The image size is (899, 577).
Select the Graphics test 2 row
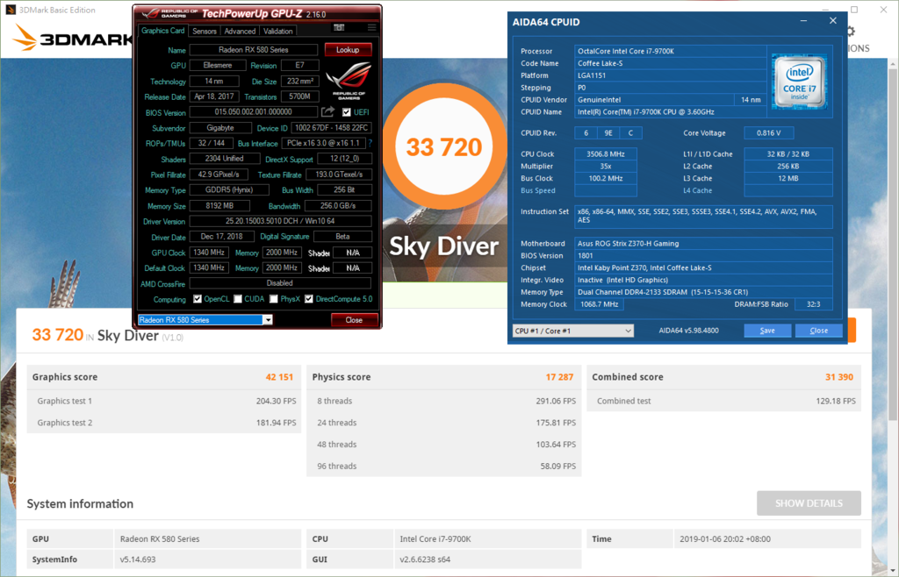[164, 423]
